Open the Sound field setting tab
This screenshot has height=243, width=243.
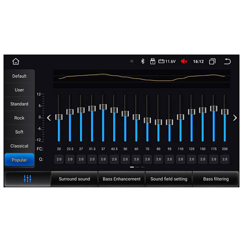(169, 179)
